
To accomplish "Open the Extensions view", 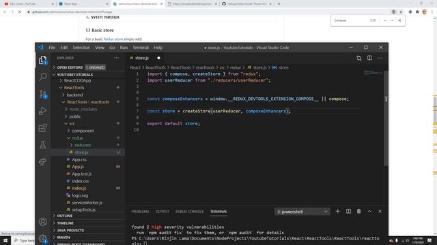I will click(x=42, y=128).
